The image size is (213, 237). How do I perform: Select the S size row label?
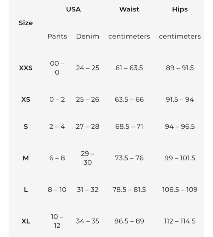[x=26, y=126]
